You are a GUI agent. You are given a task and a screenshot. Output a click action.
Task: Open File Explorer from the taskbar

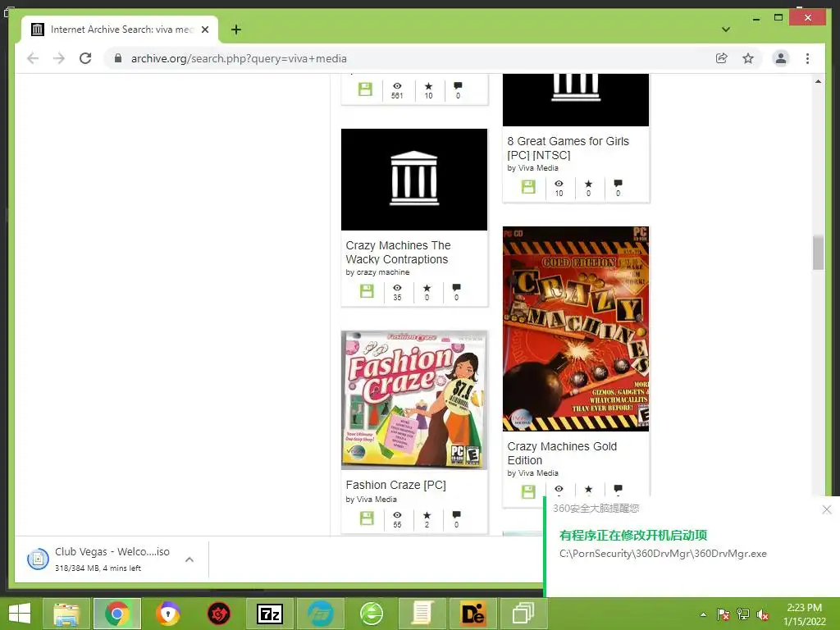coord(66,614)
